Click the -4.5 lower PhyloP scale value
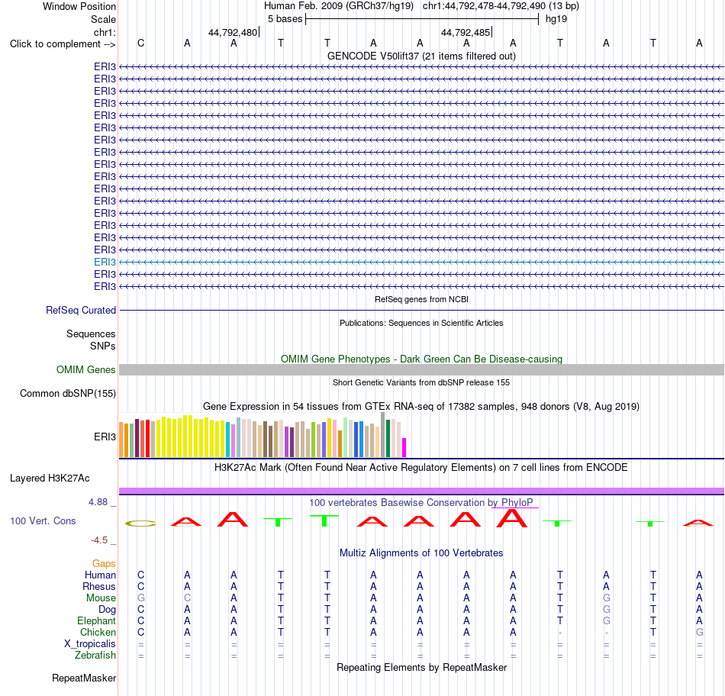The height and width of the screenshot is (696, 725). [99, 540]
